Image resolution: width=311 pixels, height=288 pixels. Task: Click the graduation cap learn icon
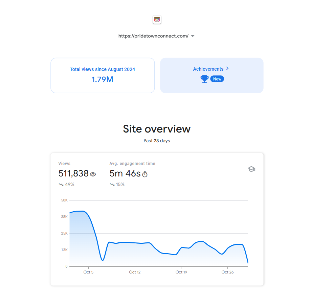[251, 169]
